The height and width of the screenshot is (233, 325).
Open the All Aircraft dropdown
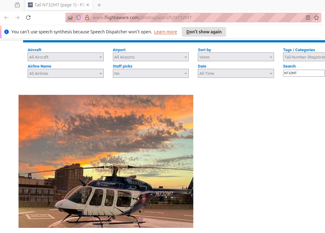tap(66, 57)
